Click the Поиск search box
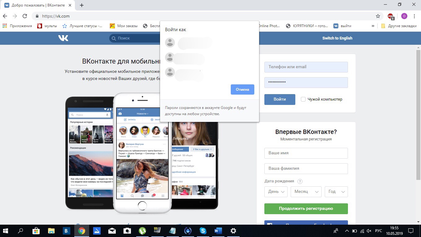The height and width of the screenshot is (237, 421). (x=135, y=38)
